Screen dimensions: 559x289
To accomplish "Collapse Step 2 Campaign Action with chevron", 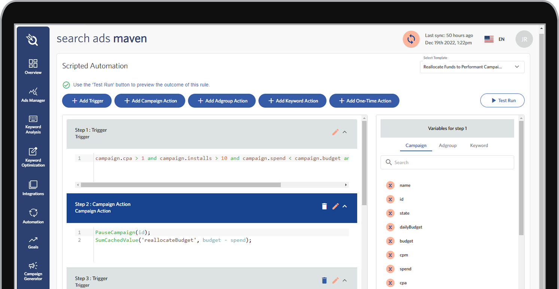I will pyautogui.click(x=345, y=206).
